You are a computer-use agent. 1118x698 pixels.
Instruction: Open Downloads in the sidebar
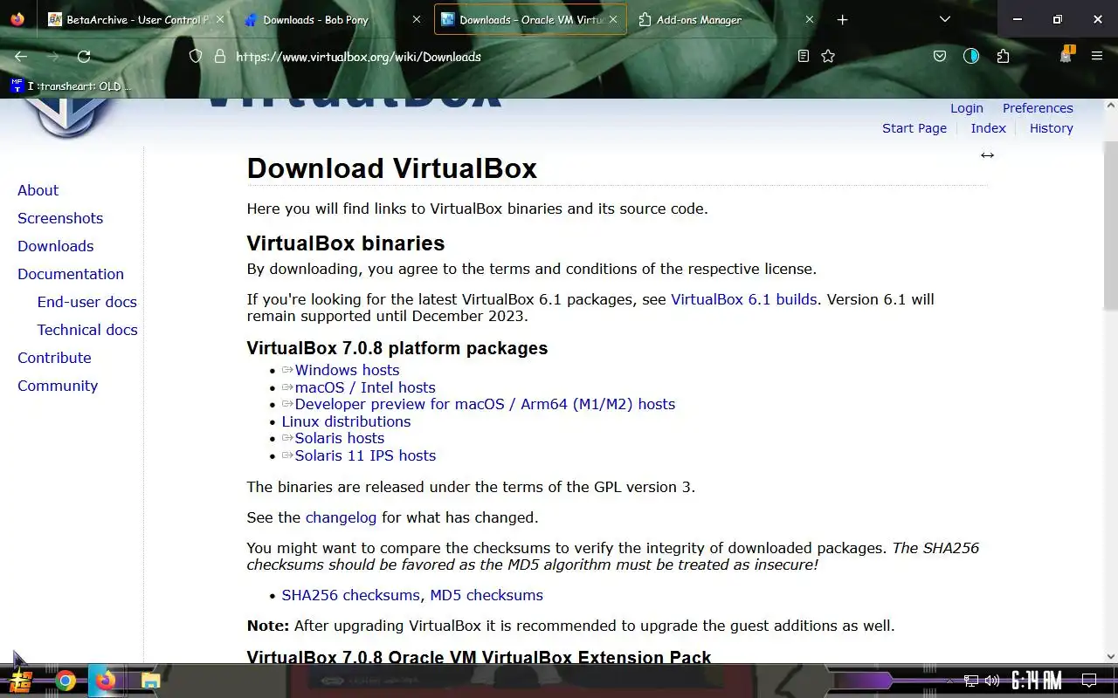[56, 246]
